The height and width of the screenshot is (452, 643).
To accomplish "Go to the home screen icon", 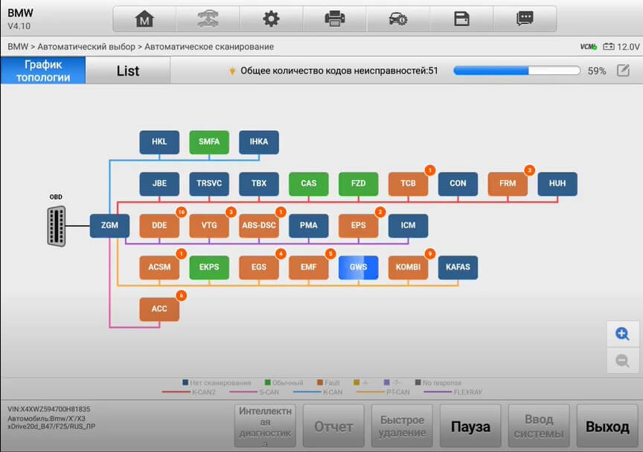I will (144, 19).
